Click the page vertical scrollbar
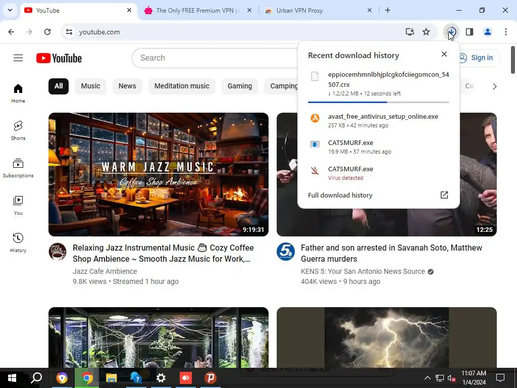Viewport: 517px width, 388px height. (x=513, y=60)
